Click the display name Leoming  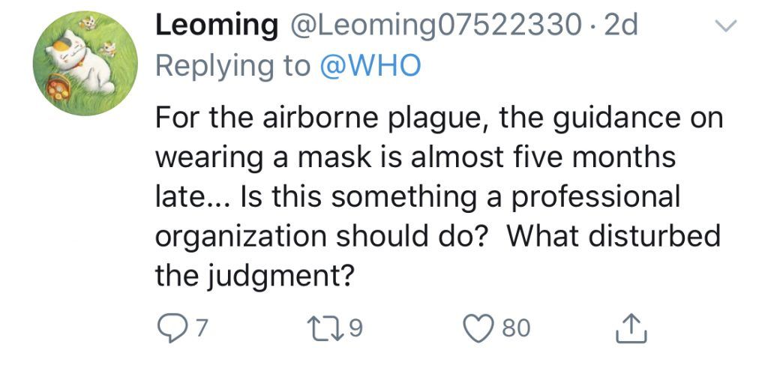pyautogui.click(x=215, y=26)
